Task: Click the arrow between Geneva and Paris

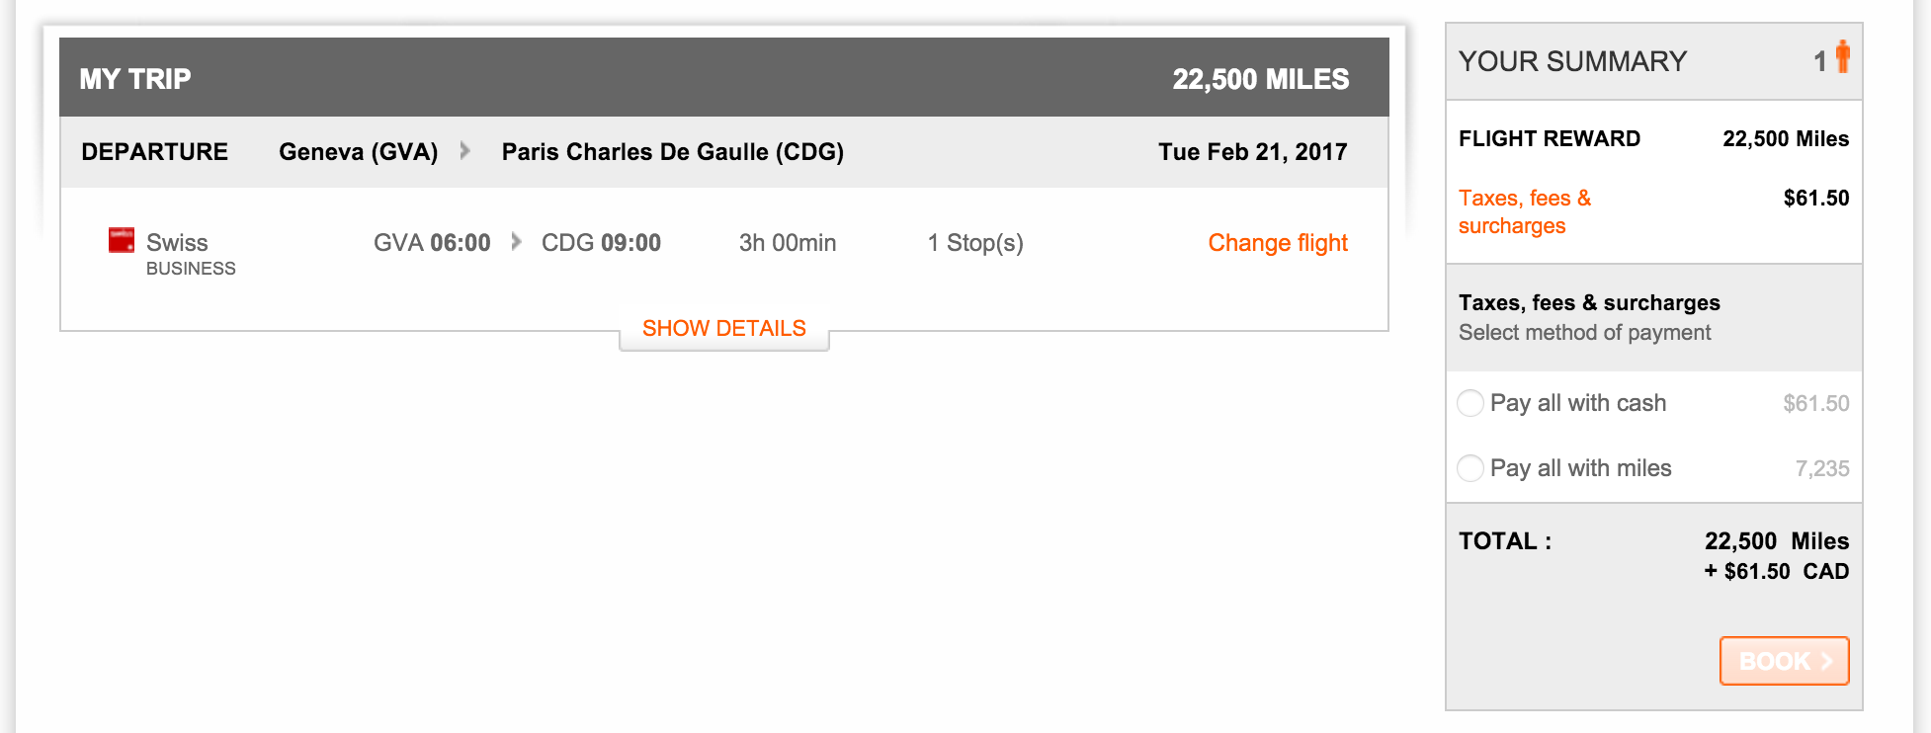Action: click(464, 151)
